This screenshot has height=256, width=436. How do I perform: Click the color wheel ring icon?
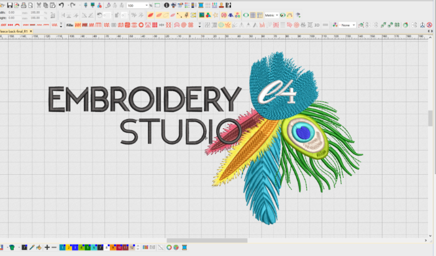(x=169, y=247)
